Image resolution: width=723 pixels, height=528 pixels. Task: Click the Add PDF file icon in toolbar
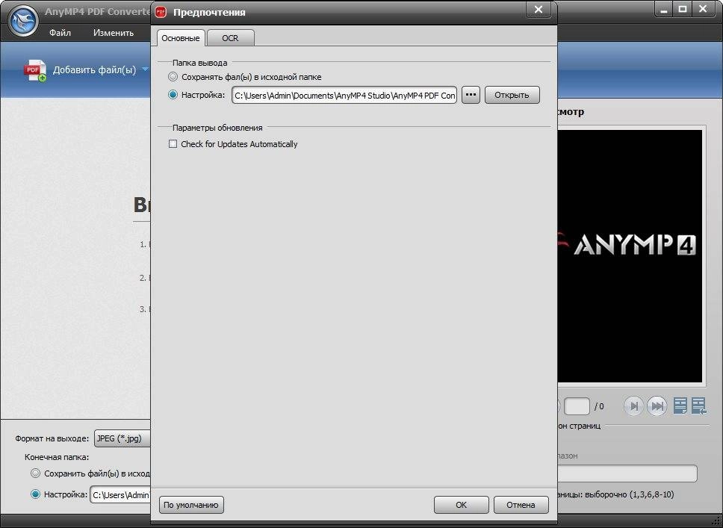pyautogui.click(x=35, y=70)
